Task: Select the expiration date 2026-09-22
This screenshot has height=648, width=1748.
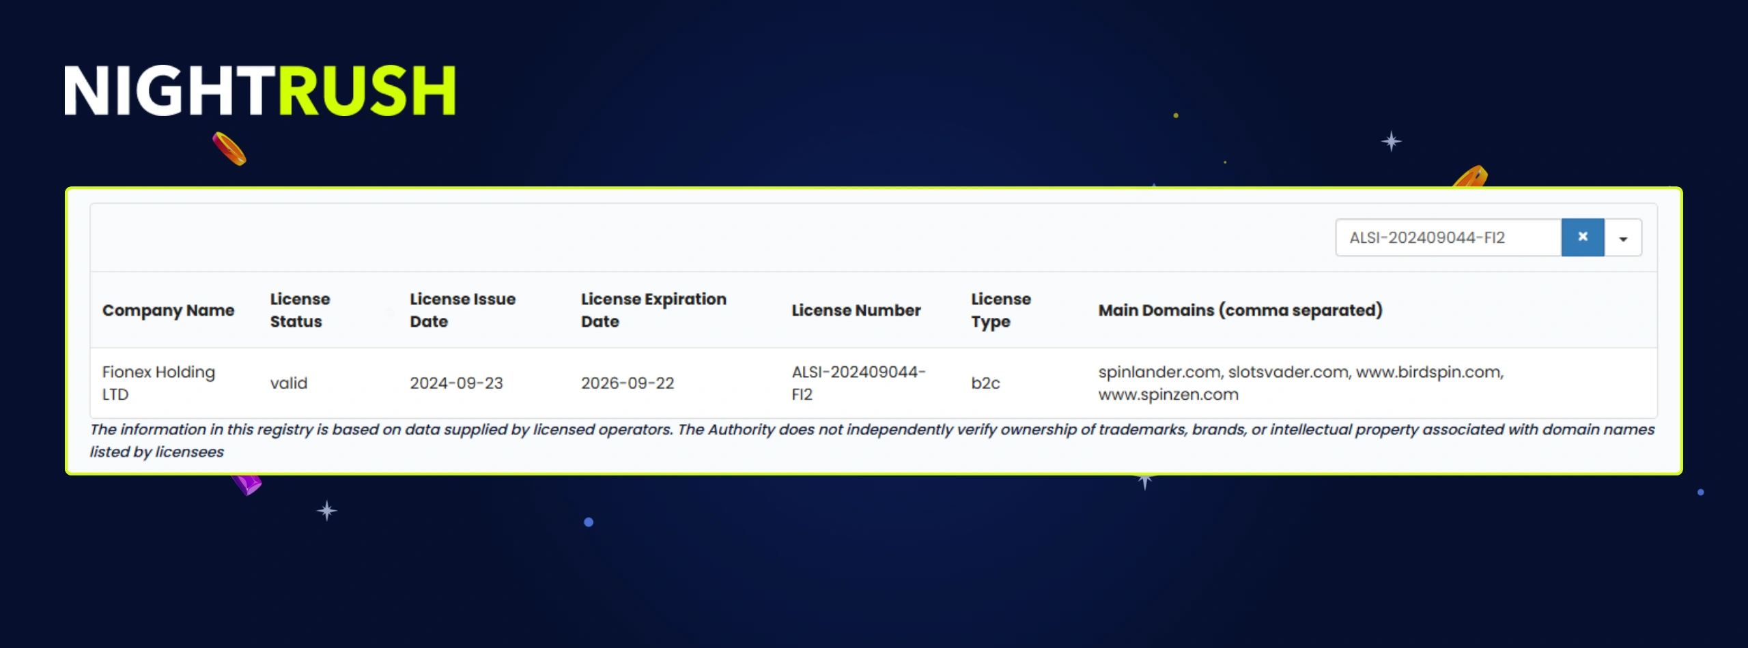Action: (628, 383)
